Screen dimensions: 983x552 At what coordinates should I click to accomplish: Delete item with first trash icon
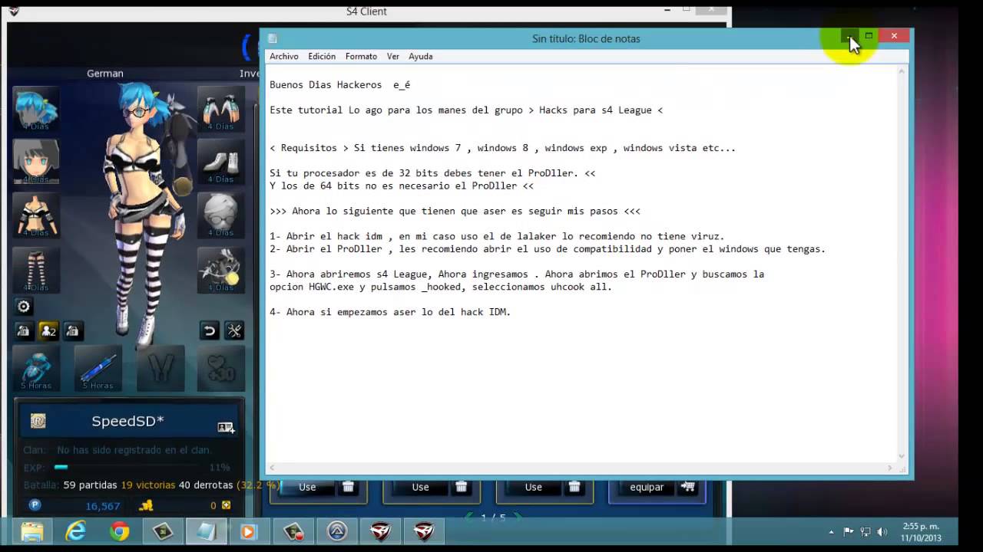pos(348,486)
